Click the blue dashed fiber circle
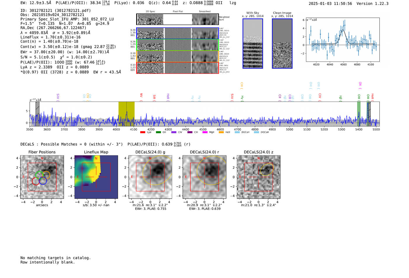This screenshot has height=278, width=409. (x=43, y=181)
